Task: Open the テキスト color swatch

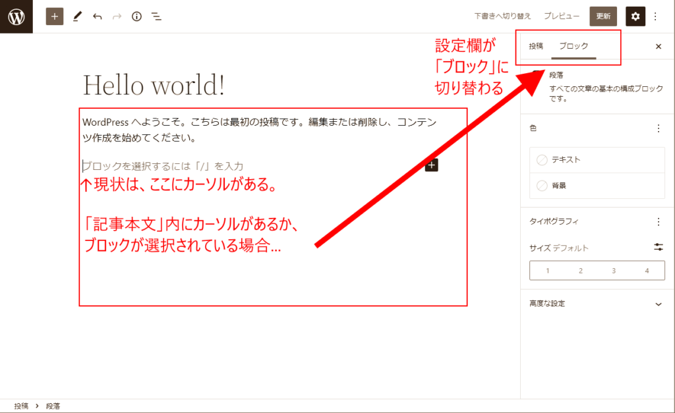Action: [597, 160]
